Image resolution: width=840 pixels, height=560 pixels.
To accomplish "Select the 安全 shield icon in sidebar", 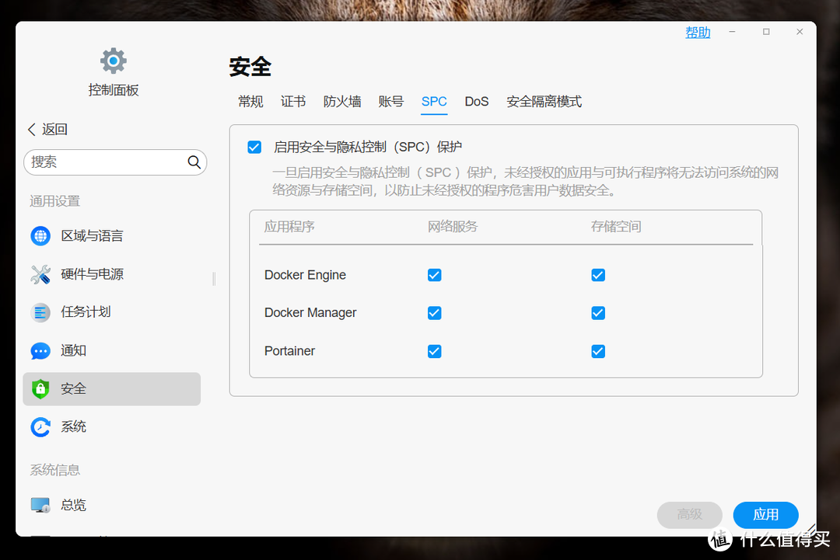I will tap(40, 388).
